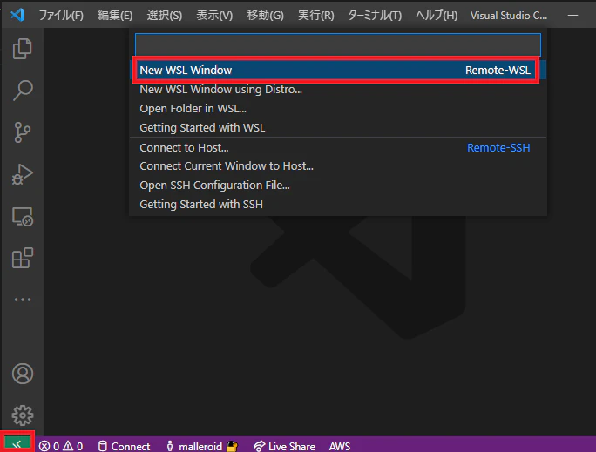Open the 実行(R) menu
Image resolution: width=596 pixels, height=452 pixels.
click(316, 15)
